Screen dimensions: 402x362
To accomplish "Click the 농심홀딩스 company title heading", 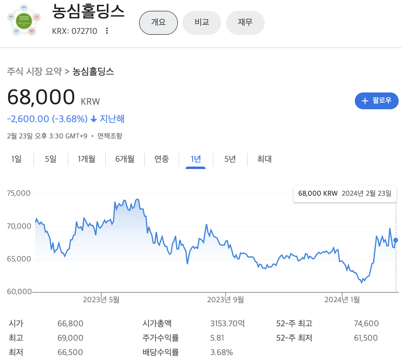I will coord(88,11).
